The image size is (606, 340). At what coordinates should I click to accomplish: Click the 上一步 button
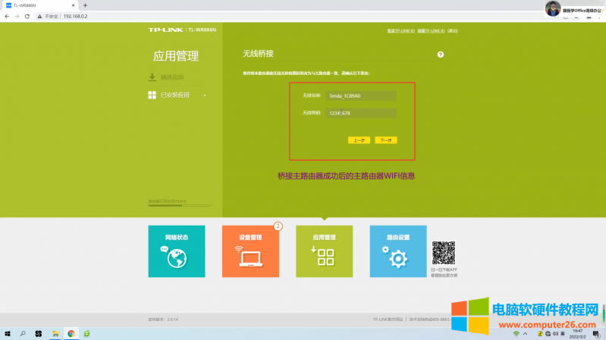click(x=358, y=140)
